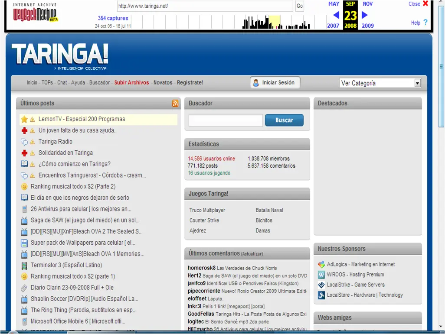Click phone icon beside Microsoft Office Mobile 6
This screenshot has width=445, height=334.
tap(24, 321)
